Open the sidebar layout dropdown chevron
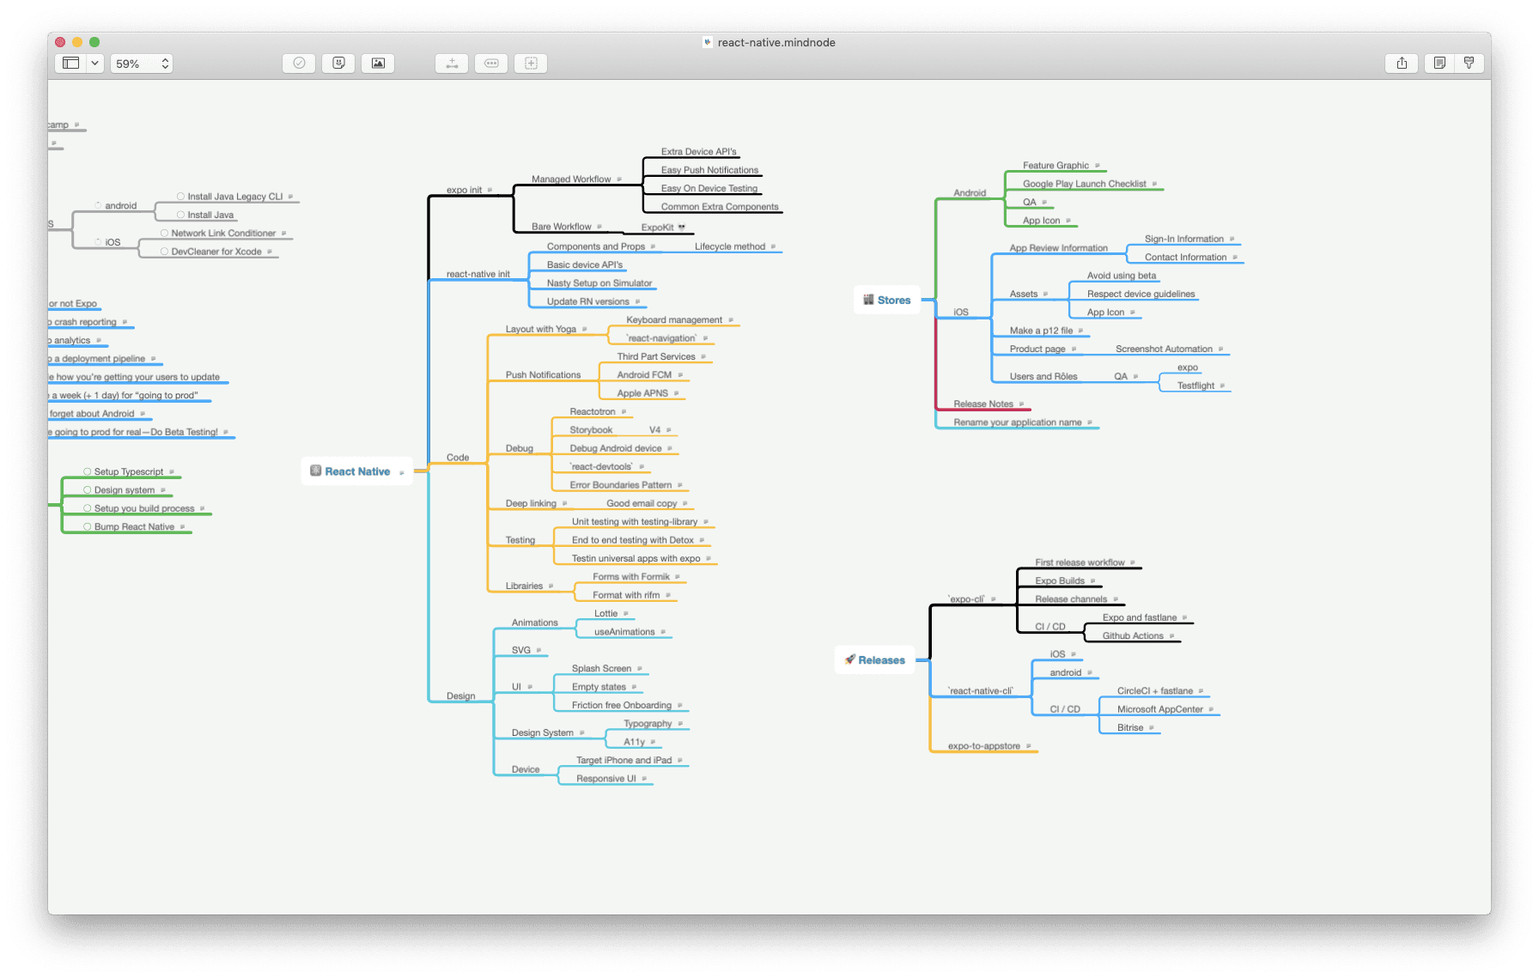The height and width of the screenshot is (978, 1539). [94, 63]
